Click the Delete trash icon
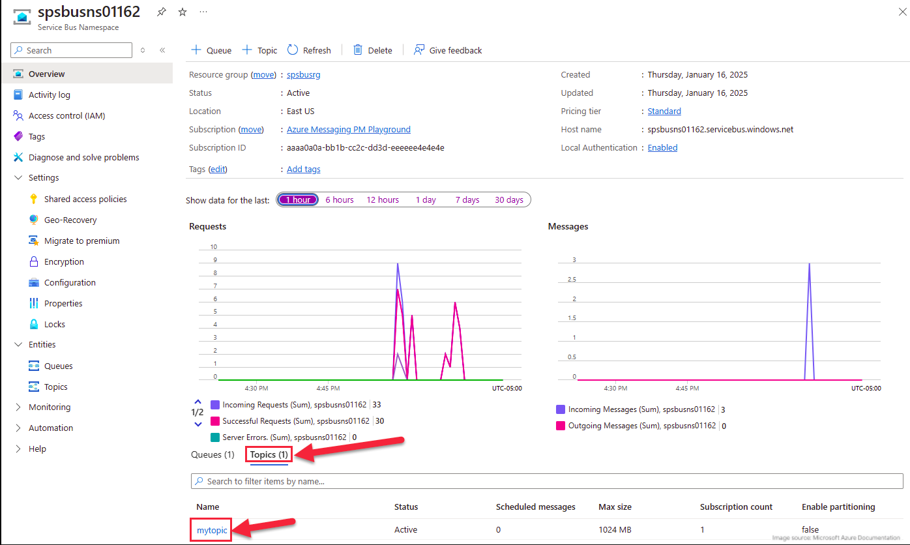910x545 pixels. pyautogui.click(x=358, y=50)
